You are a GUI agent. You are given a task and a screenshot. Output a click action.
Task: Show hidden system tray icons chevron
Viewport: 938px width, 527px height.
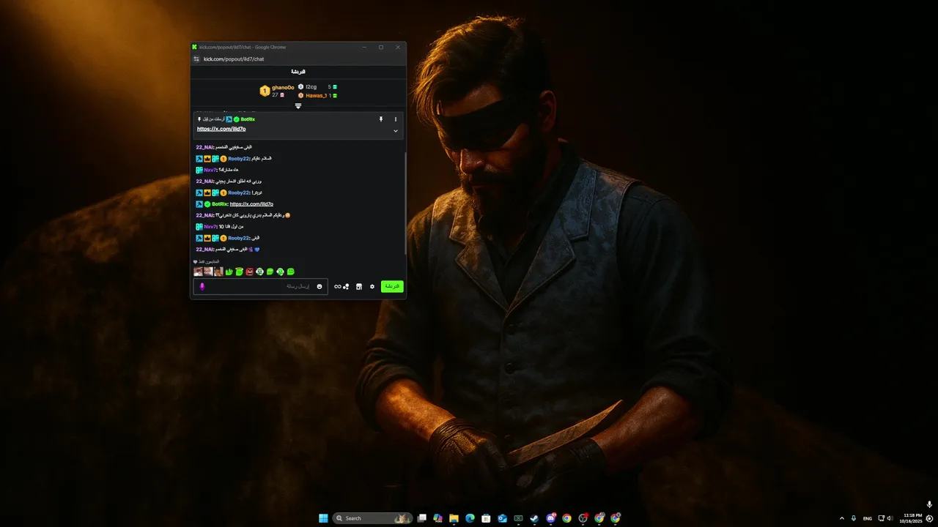(x=841, y=518)
